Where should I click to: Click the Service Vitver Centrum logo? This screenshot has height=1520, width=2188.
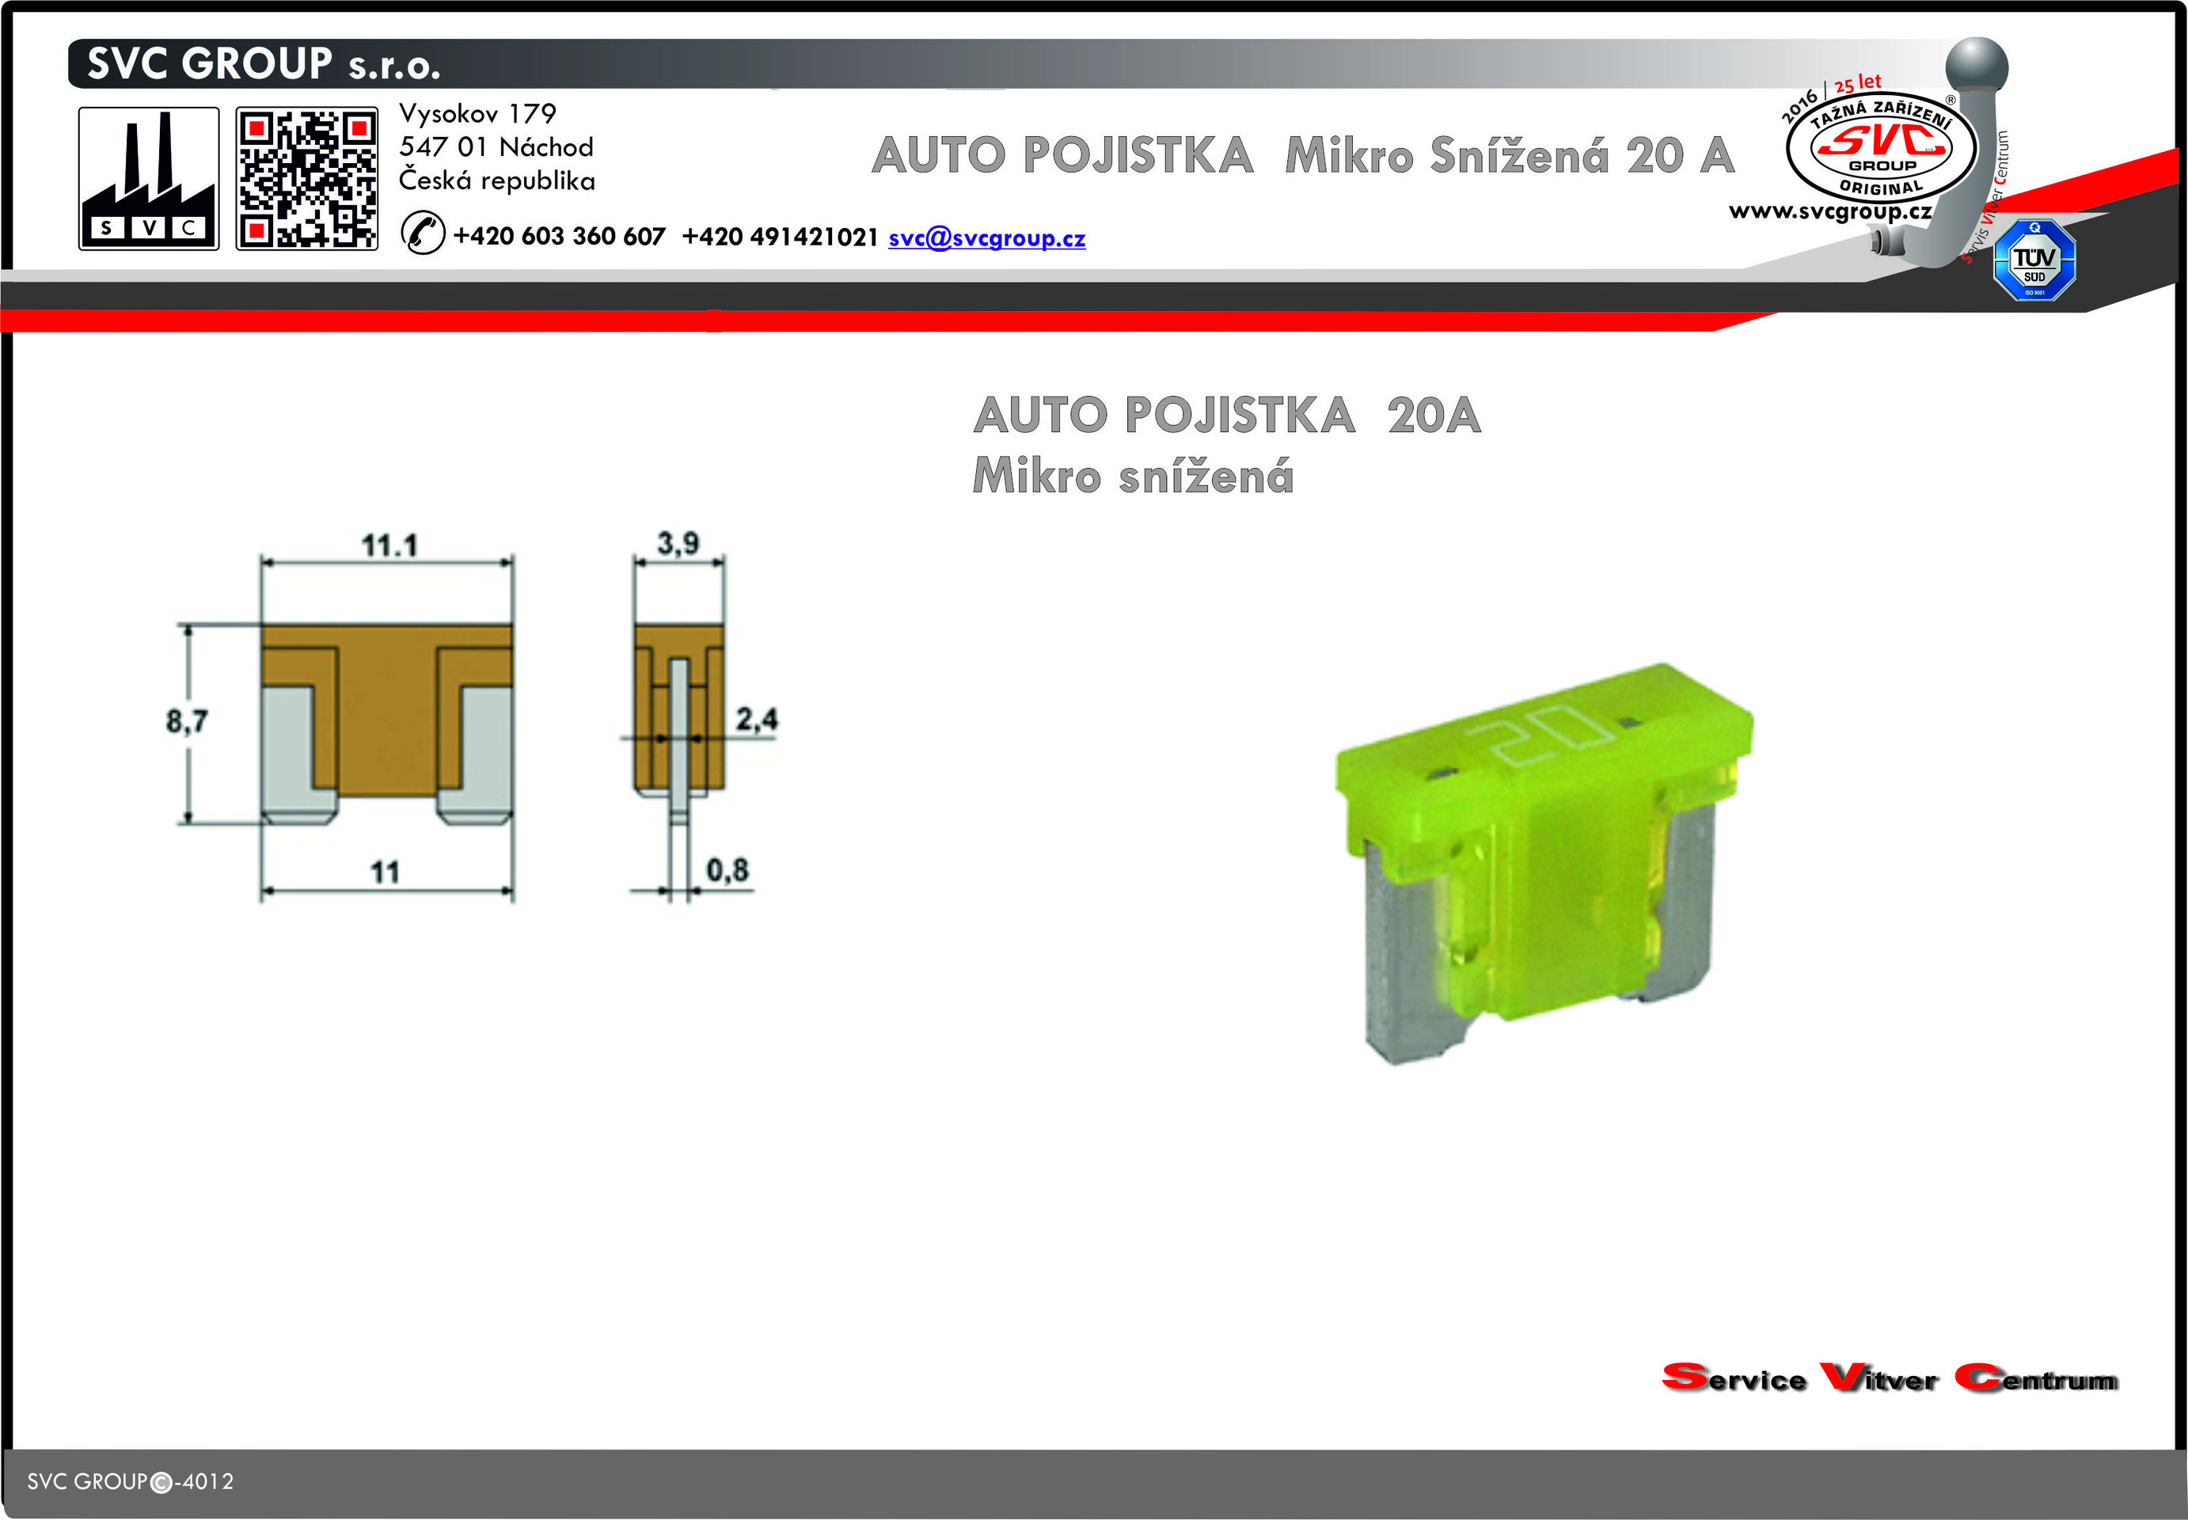pyautogui.click(x=1889, y=1378)
